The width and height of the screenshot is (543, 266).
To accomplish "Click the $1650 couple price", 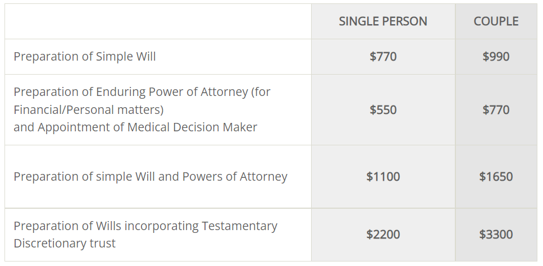I will (496, 177).
